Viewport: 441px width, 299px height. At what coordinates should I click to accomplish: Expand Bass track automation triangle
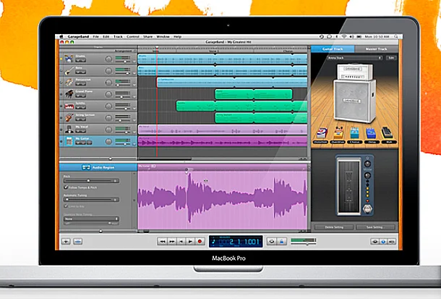click(134, 74)
